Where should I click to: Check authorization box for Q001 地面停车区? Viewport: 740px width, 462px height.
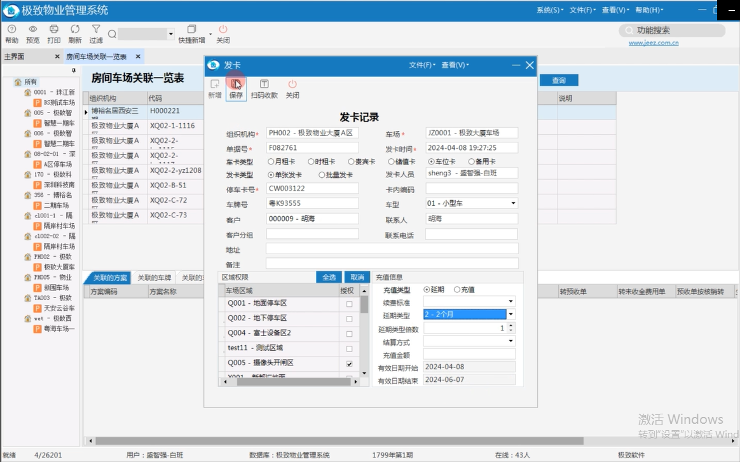point(349,304)
